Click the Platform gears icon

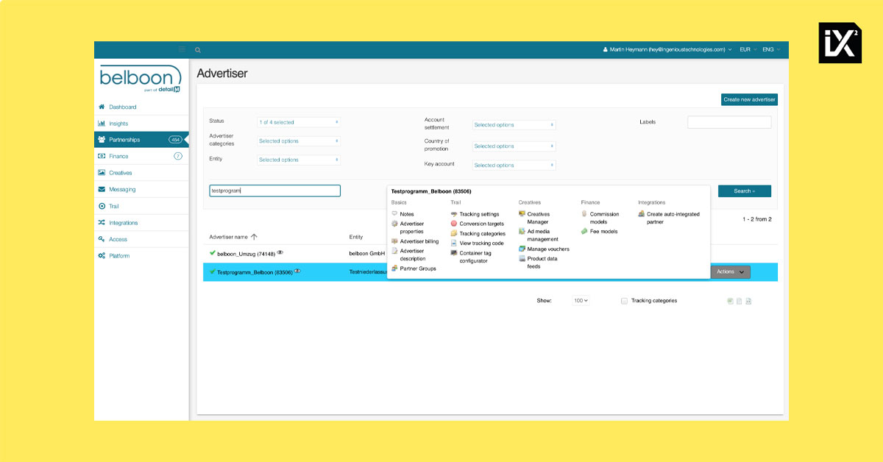click(x=102, y=256)
